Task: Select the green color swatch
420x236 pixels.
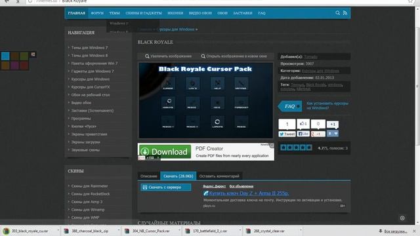Action: (24, 56)
